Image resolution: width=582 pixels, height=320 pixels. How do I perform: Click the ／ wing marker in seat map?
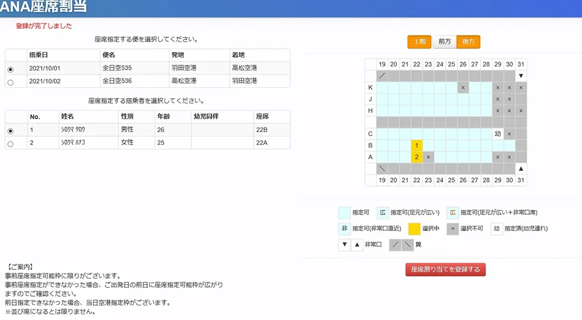click(382, 76)
